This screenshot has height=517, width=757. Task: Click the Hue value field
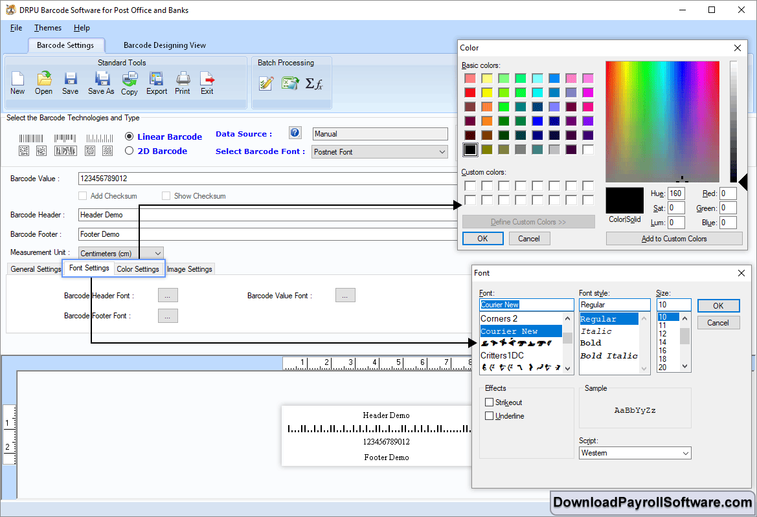point(676,193)
